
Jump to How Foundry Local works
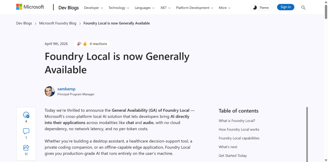(239, 129)
